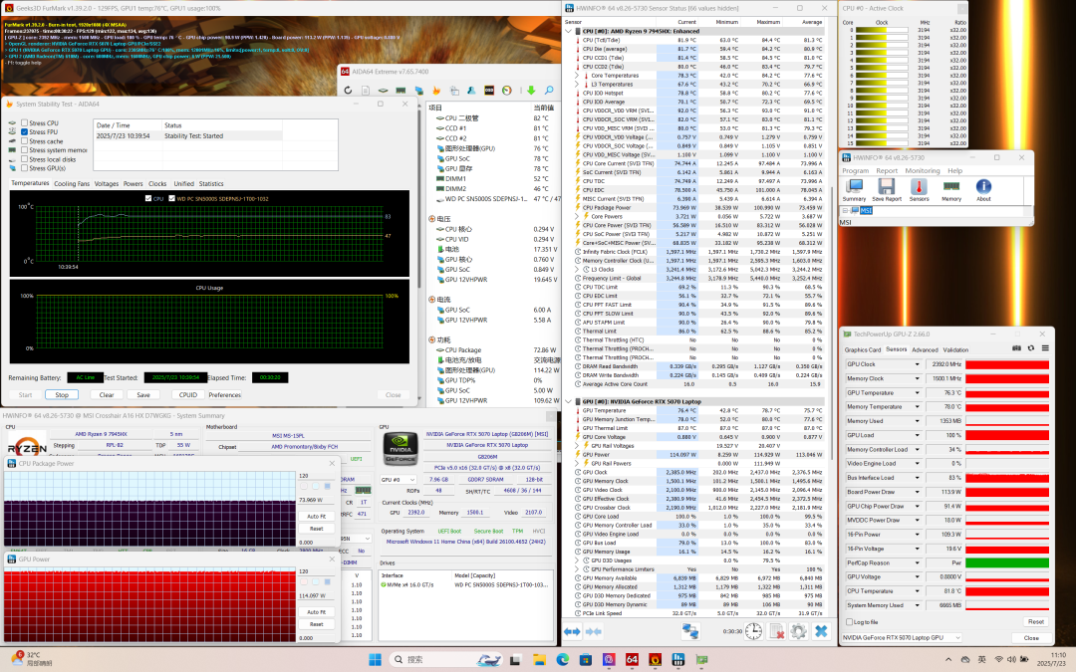The height and width of the screenshot is (672, 1076).
Task: Enable the Stress cache checkbox
Action: coord(25,141)
